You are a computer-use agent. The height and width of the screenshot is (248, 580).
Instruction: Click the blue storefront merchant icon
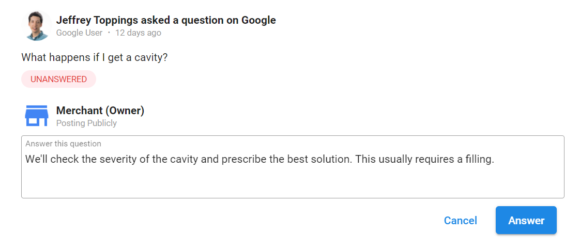coord(37,116)
